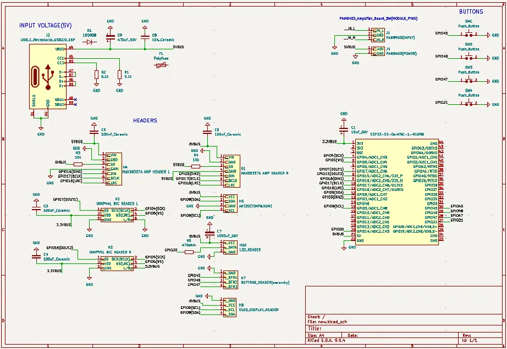507x349 pixels.
Task: Select connector J1 PAM8403(INPUT)
Action: click(378, 35)
